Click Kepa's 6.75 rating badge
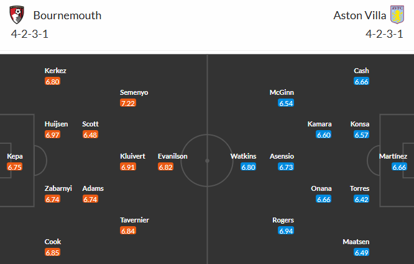 15,167
